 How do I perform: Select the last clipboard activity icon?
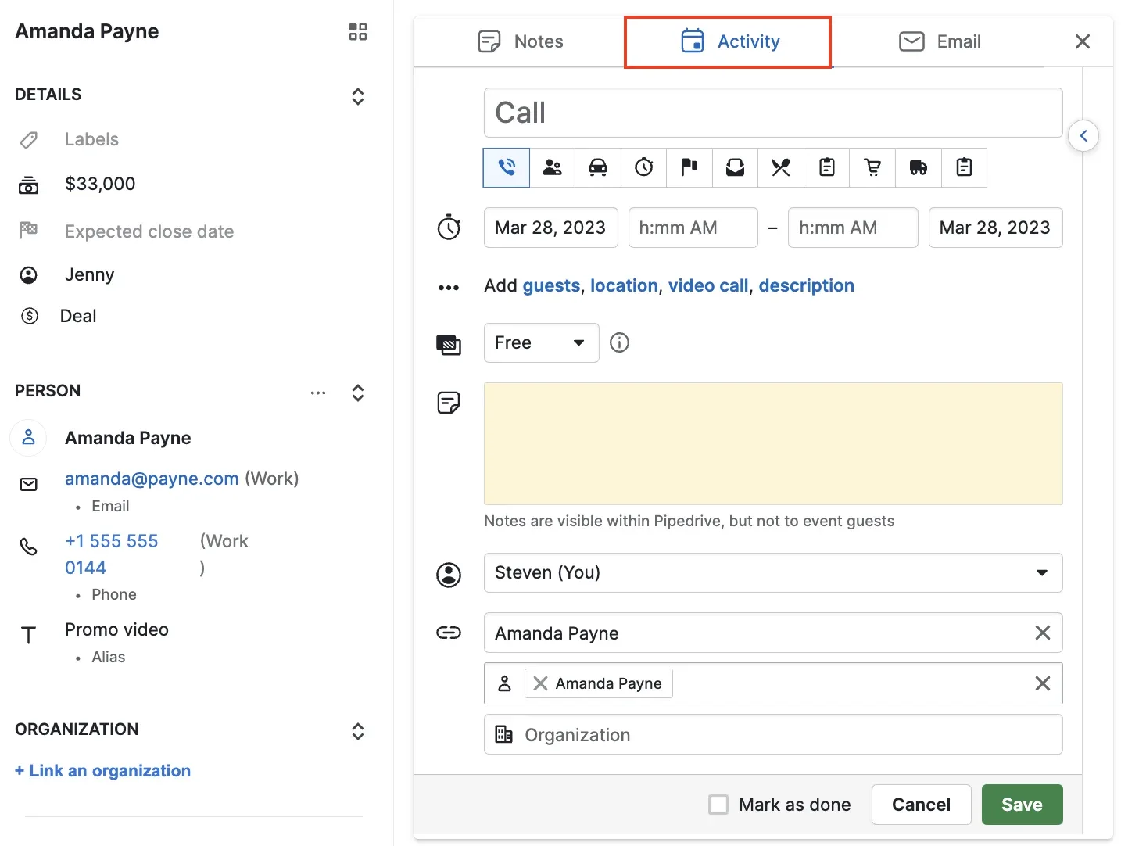tap(964, 167)
